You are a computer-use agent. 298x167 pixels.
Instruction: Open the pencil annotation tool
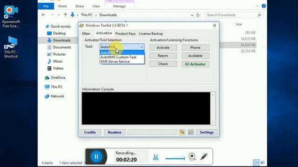pyautogui.click(x=204, y=157)
